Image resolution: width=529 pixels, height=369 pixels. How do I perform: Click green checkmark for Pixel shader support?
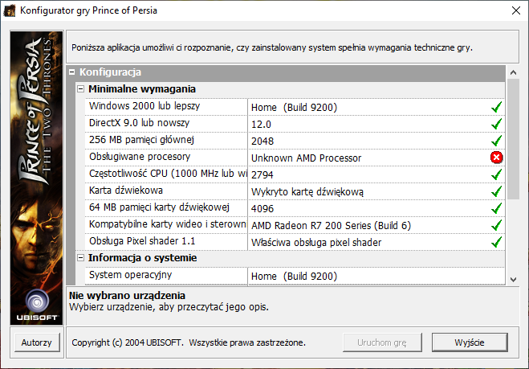coord(497,242)
